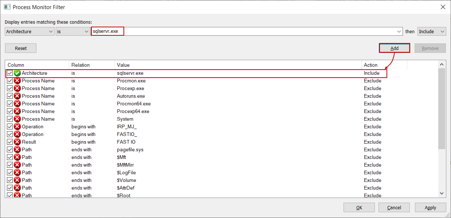The width and height of the screenshot is (451, 218).
Task: Uncheck the Architecture is sqlservr.exe filter
Action: pyautogui.click(x=10, y=73)
